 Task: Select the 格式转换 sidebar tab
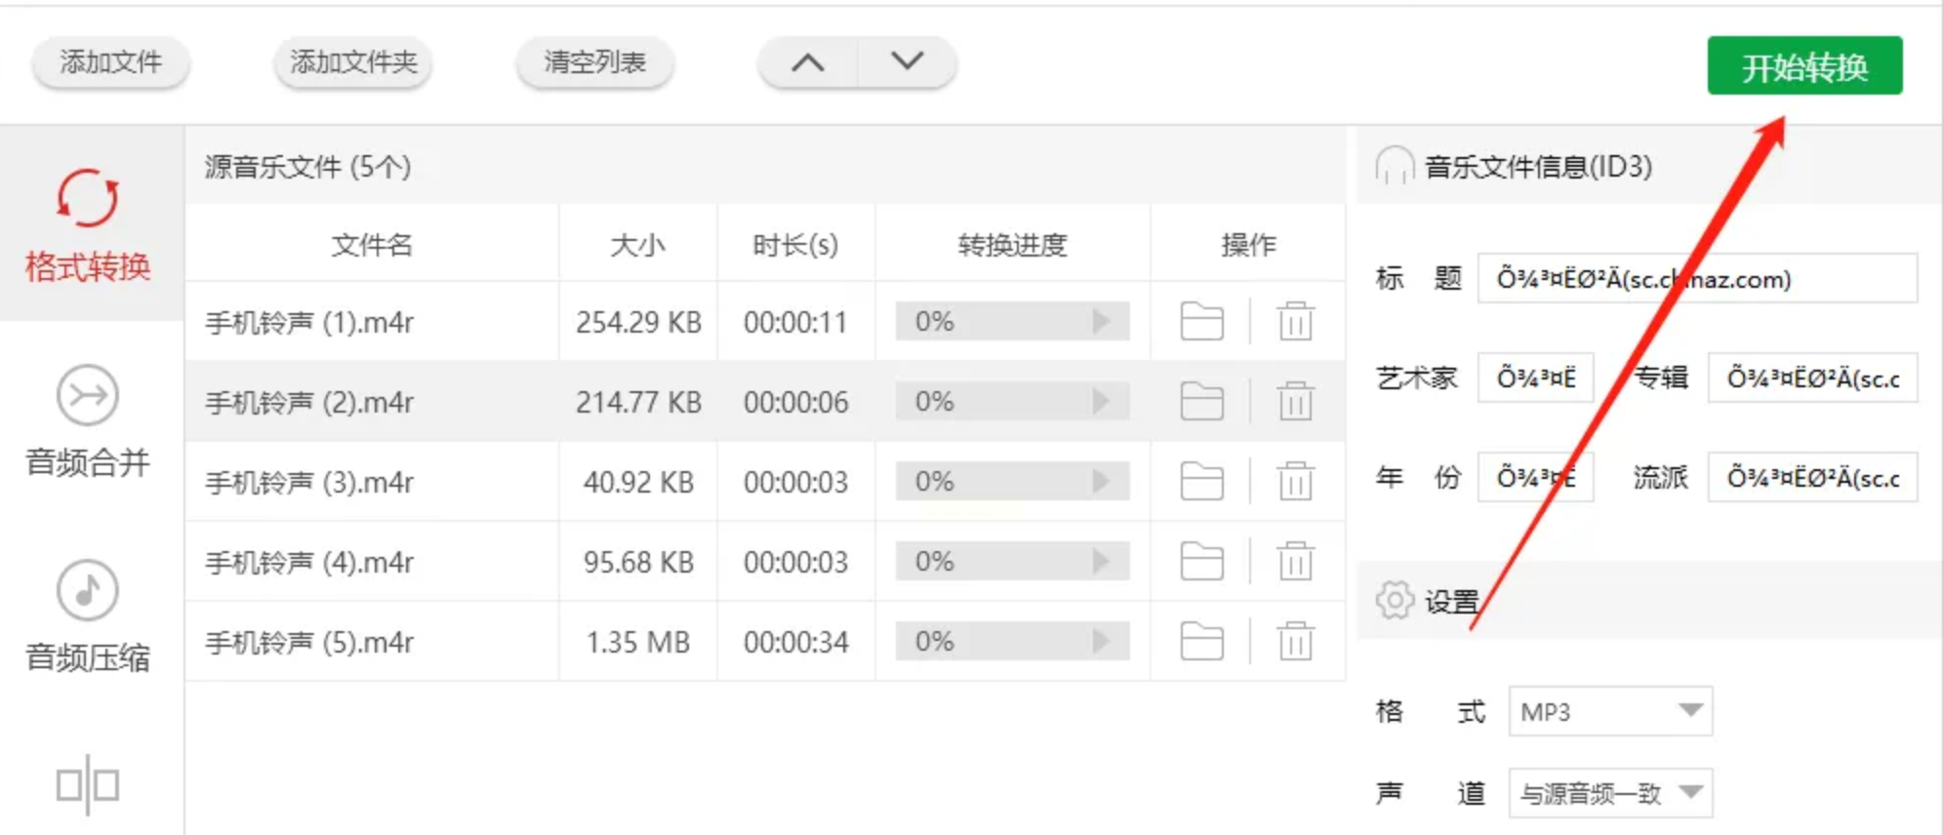(88, 225)
